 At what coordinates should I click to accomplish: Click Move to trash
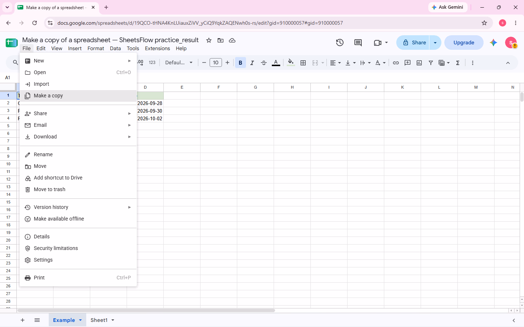coord(78,190)
